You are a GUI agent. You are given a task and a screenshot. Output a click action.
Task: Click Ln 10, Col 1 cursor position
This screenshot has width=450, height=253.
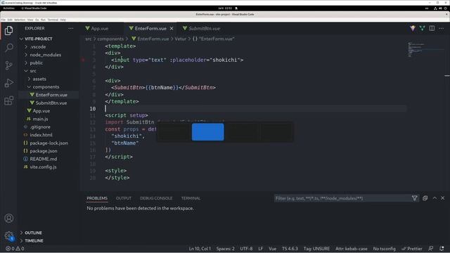[200, 249]
